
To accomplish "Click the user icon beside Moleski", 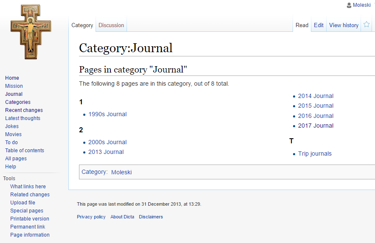I will [x=349, y=5].
